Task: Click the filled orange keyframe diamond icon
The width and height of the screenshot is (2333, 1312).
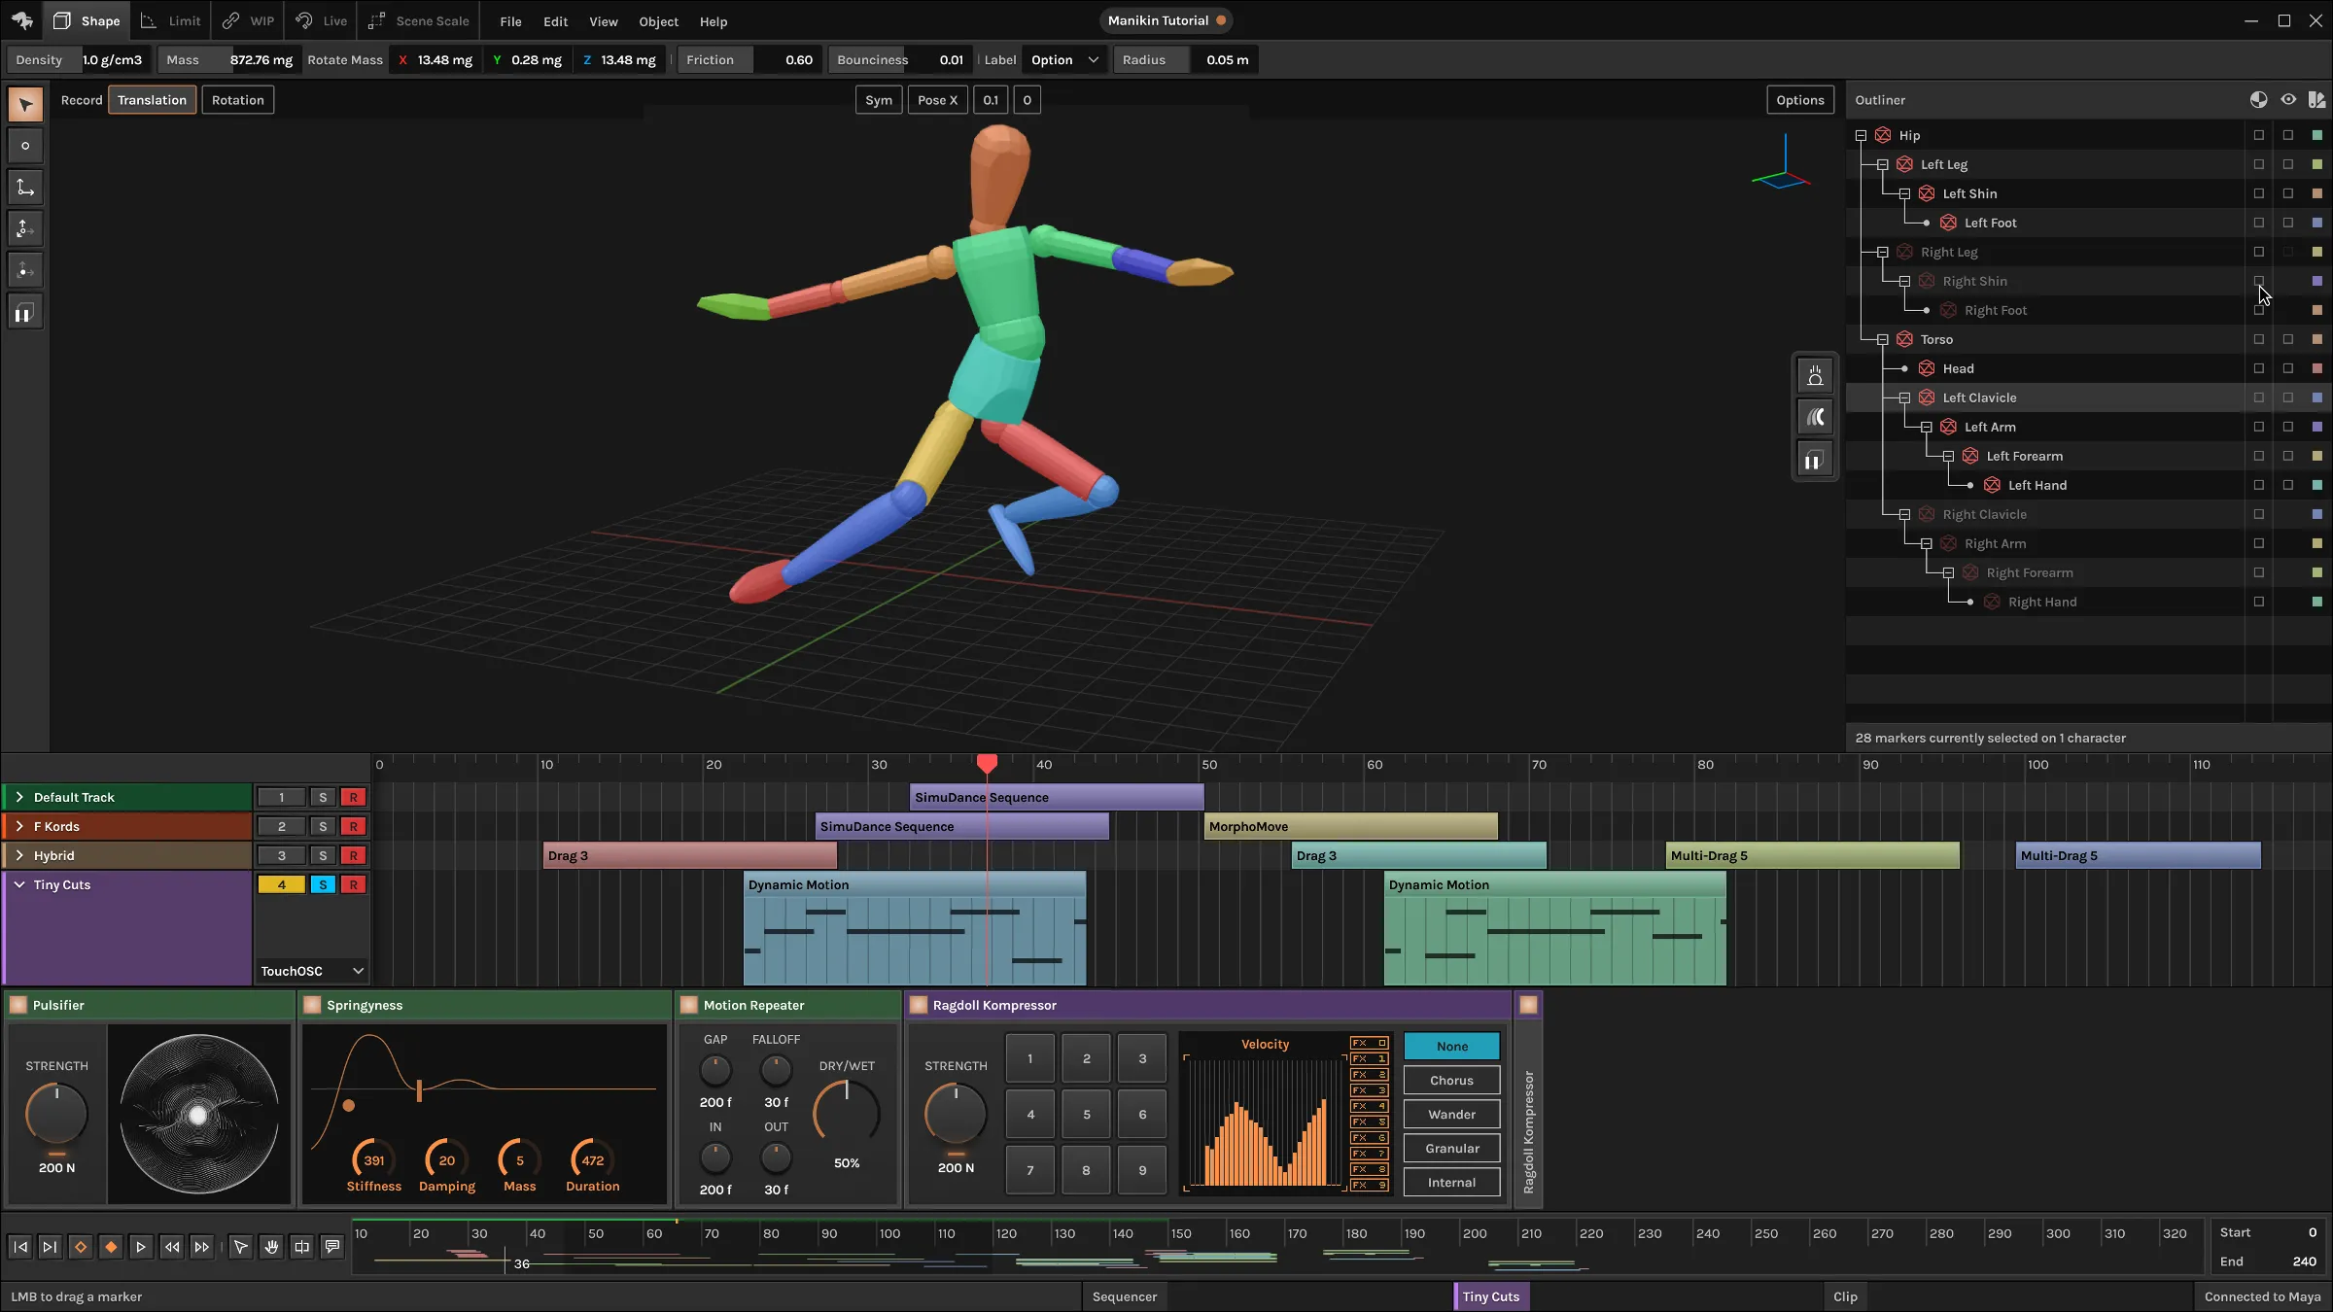Action: (x=111, y=1247)
